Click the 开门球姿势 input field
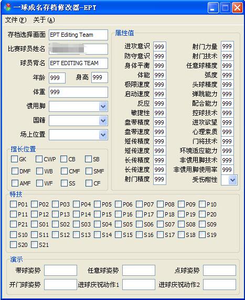Screen dimensions: 245x300 tap(60, 285)
